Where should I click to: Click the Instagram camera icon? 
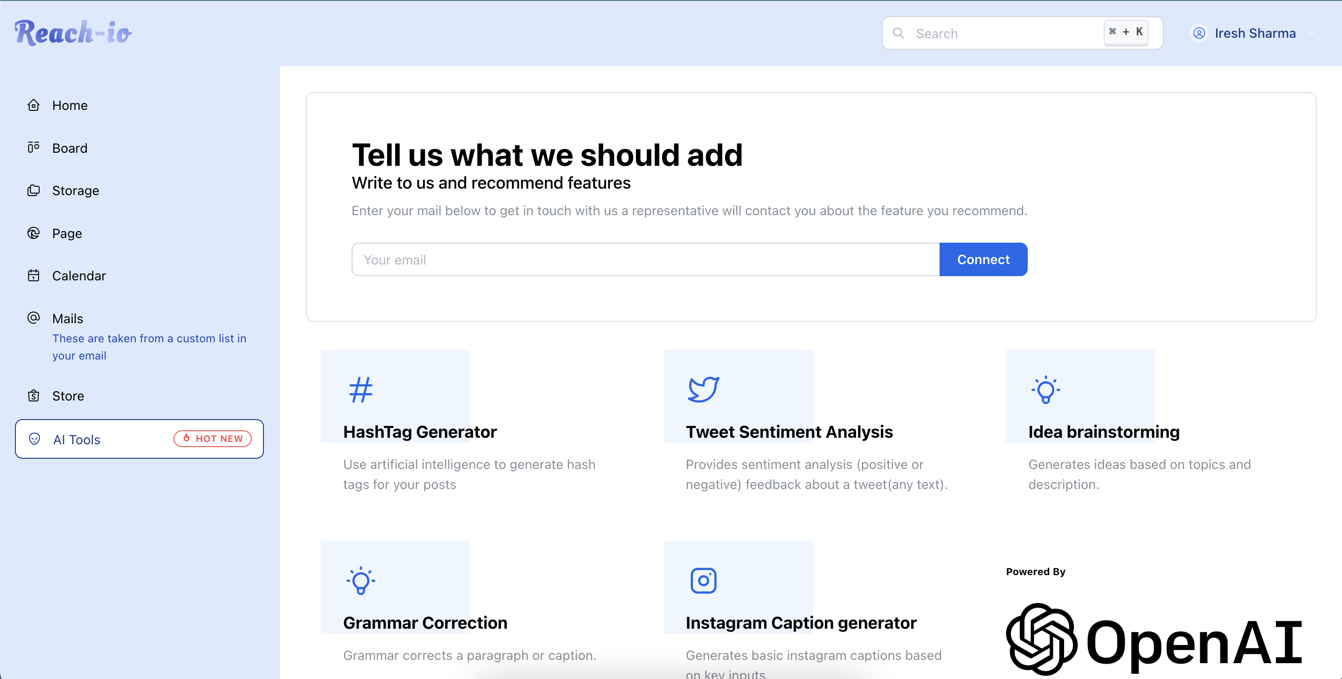tap(703, 581)
